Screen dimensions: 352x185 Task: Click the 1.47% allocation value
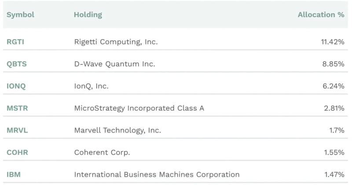(x=334, y=174)
